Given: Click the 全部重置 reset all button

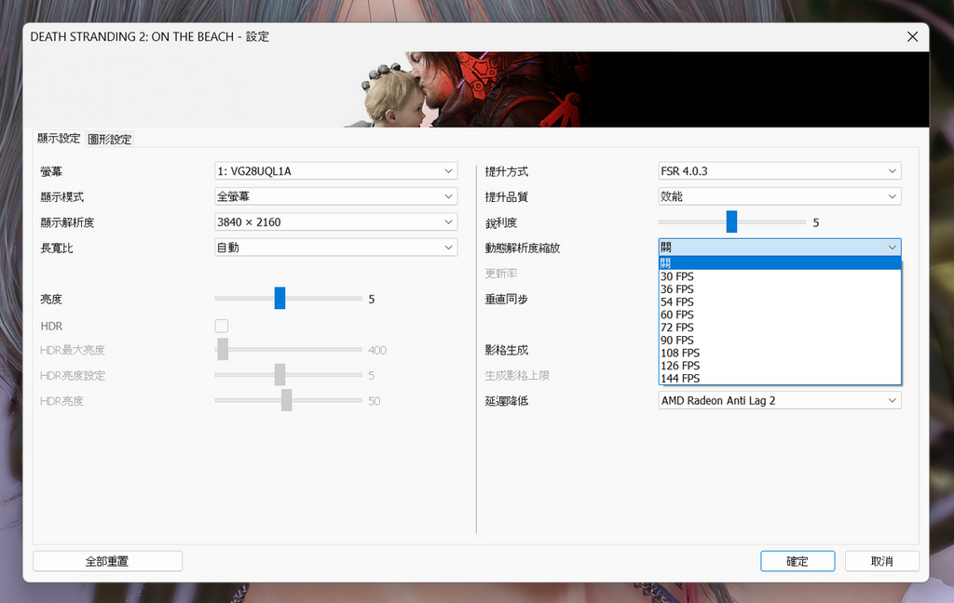Looking at the screenshot, I should [x=107, y=561].
